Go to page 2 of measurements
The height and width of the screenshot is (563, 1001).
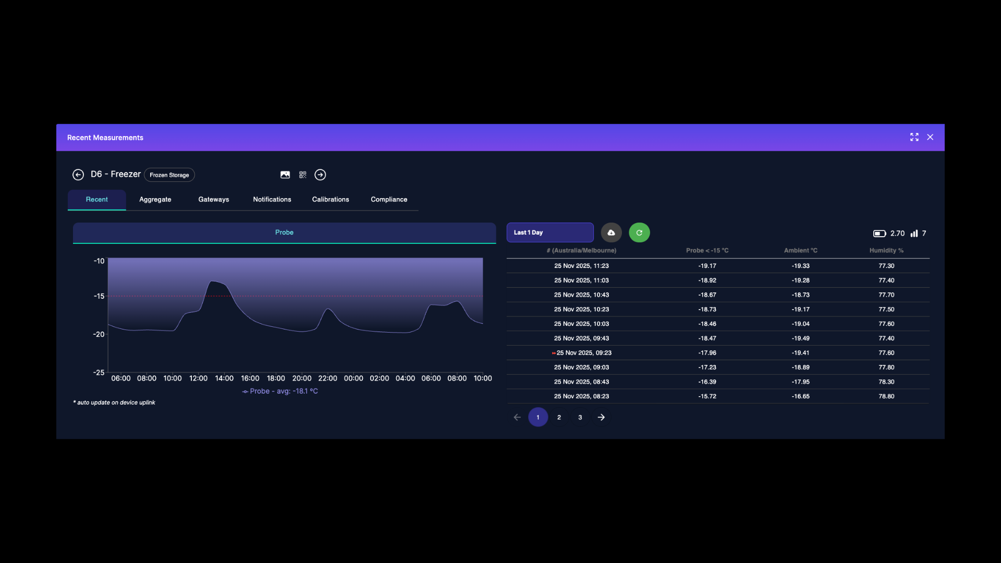[x=559, y=417]
